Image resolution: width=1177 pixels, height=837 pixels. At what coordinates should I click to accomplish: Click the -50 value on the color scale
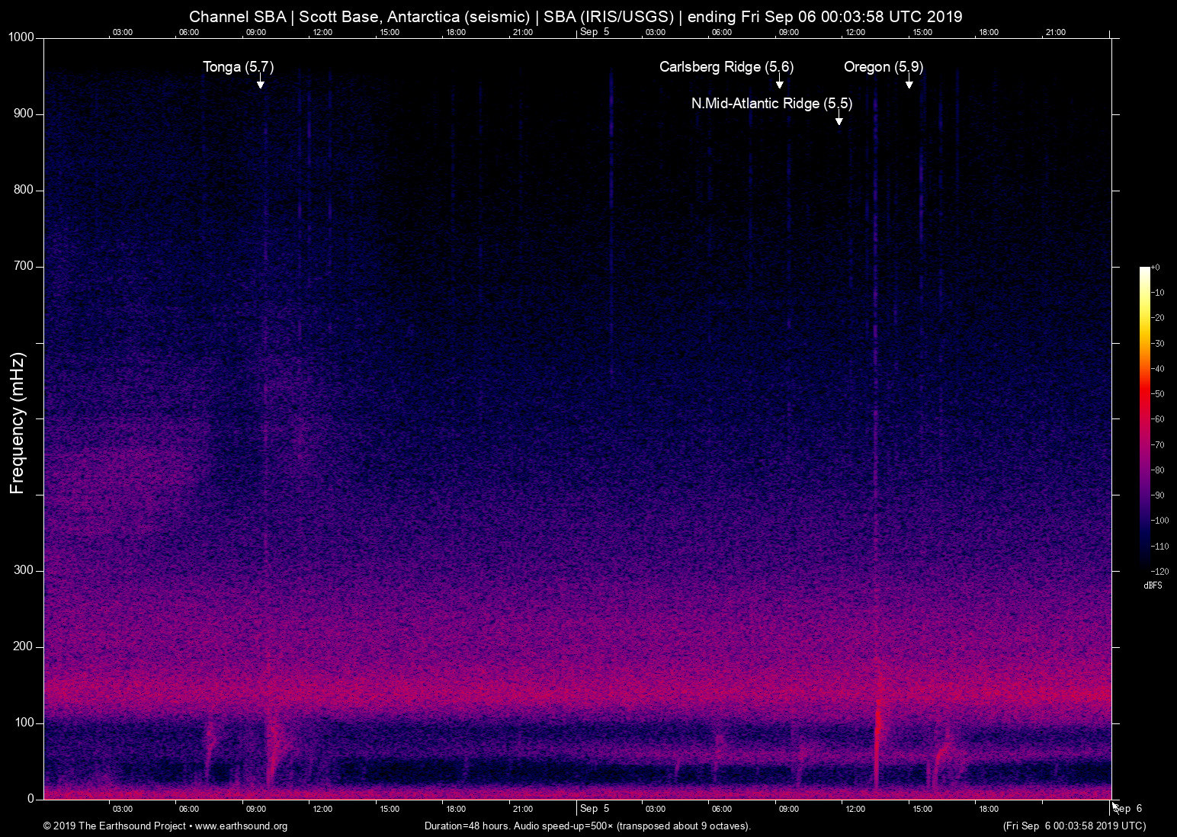[x=1158, y=394]
